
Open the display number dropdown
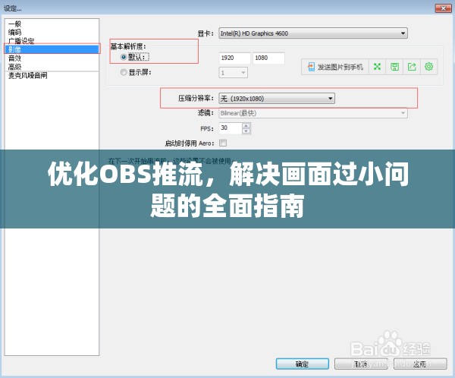coord(233,73)
